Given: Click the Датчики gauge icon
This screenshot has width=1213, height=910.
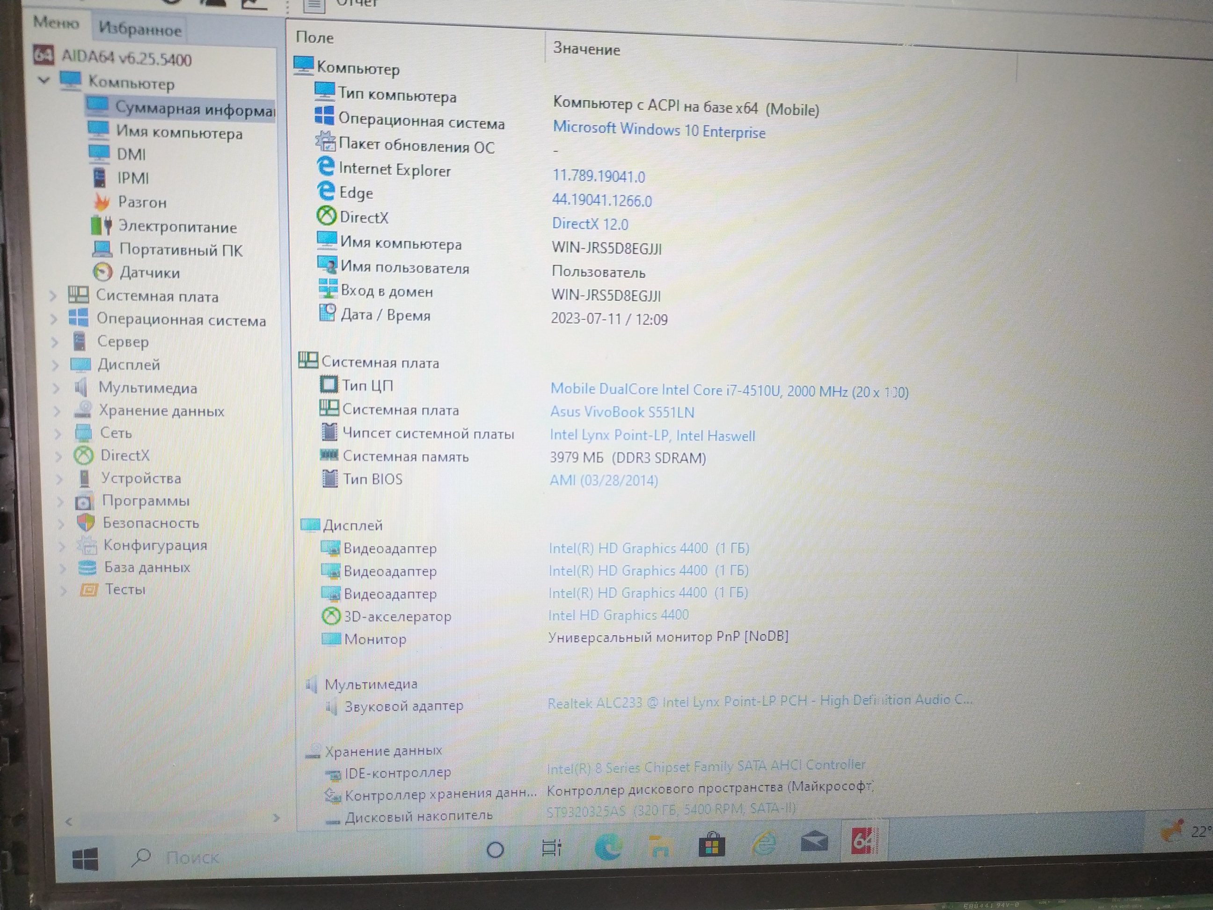Looking at the screenshot, I should point(102,272).
